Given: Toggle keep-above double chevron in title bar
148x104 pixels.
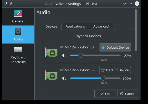Looking at the screenshot, I should [12, 4].
